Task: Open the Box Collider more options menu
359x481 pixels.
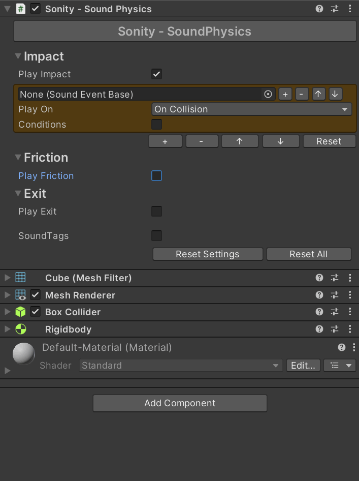Action: 350,312
